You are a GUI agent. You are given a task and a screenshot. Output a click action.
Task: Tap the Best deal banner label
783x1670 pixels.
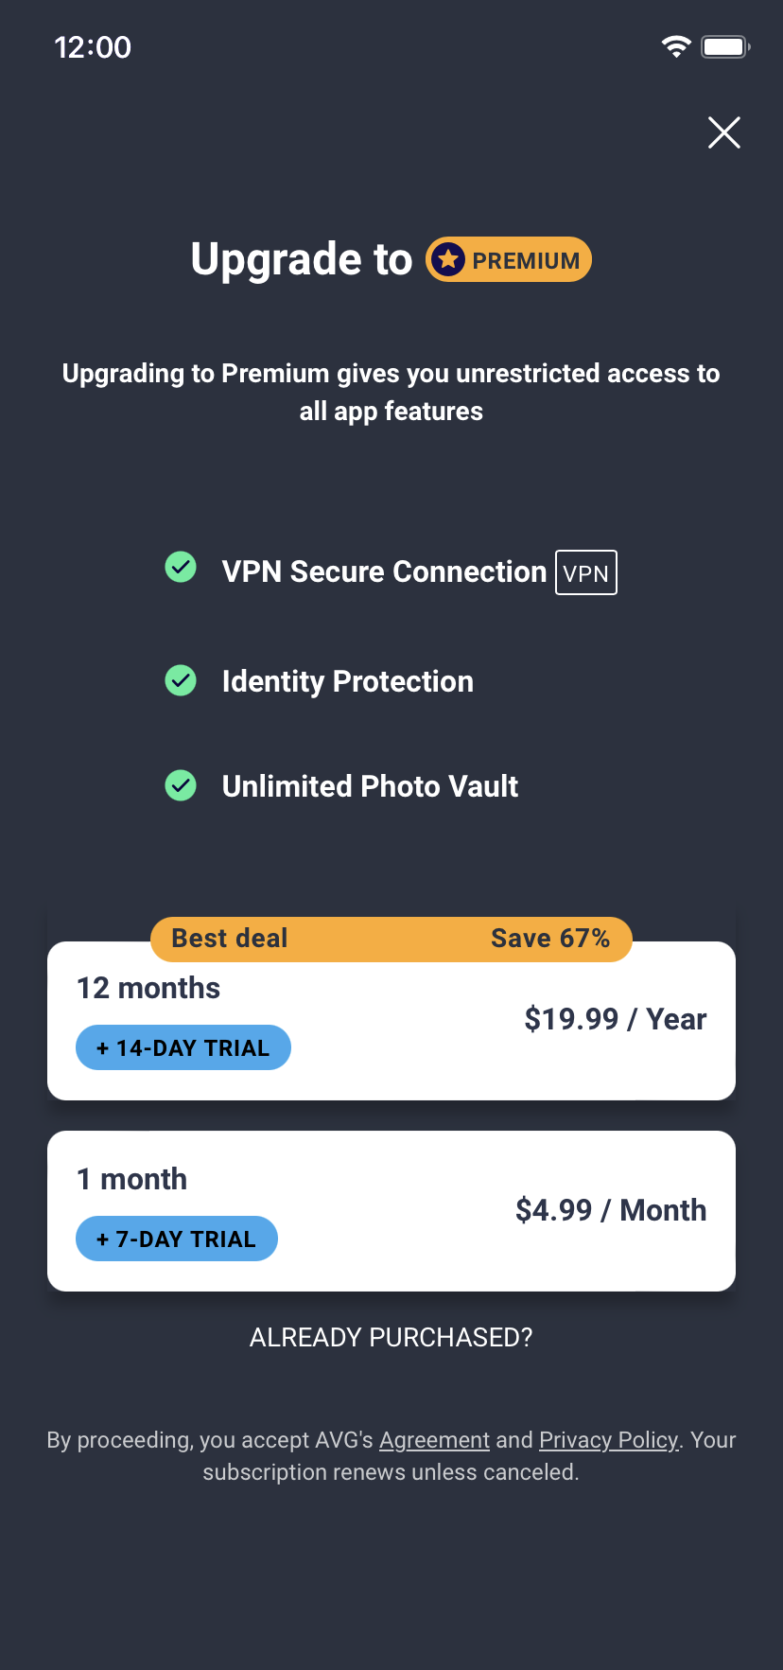[x=230, y=939]
